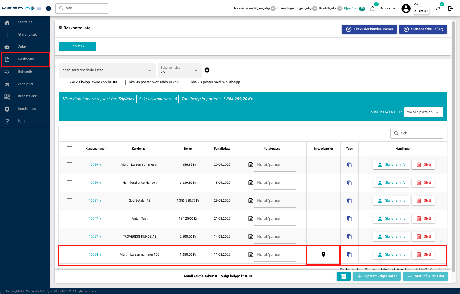Open the help question mark icon in header

click(x=49, y=9)
